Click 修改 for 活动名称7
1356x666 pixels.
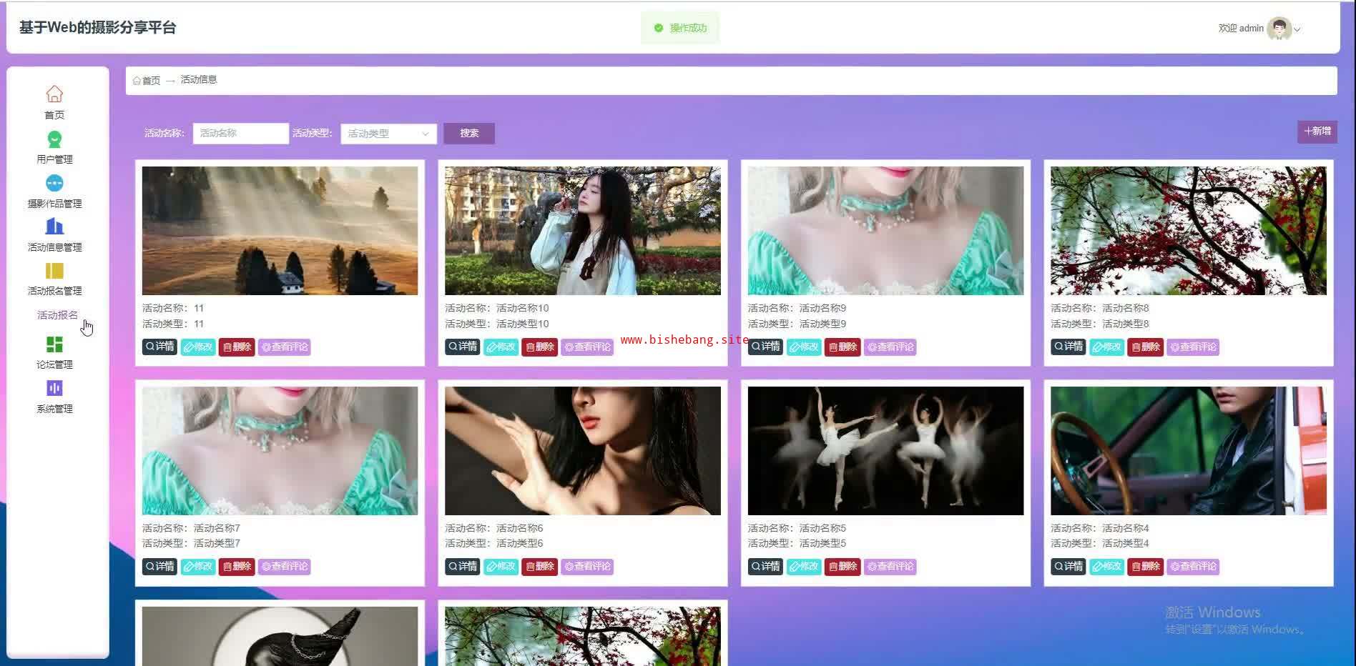pyautogui.click(x=198, y=567)
